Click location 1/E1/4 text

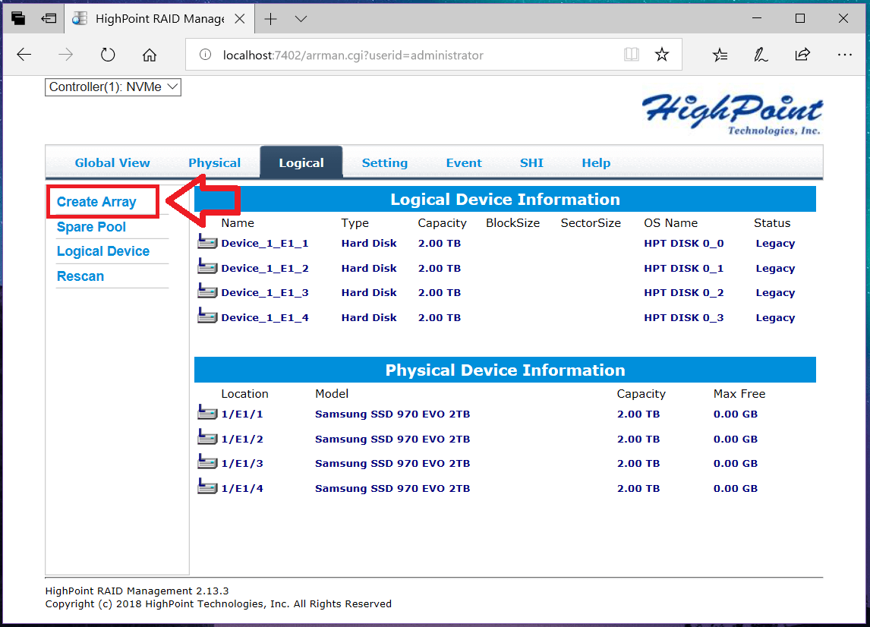point(242,488)
